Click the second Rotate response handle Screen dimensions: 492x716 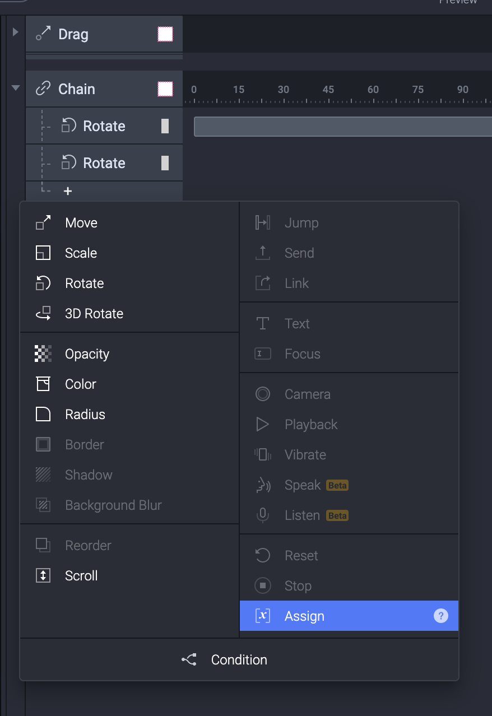click(165, 163)
